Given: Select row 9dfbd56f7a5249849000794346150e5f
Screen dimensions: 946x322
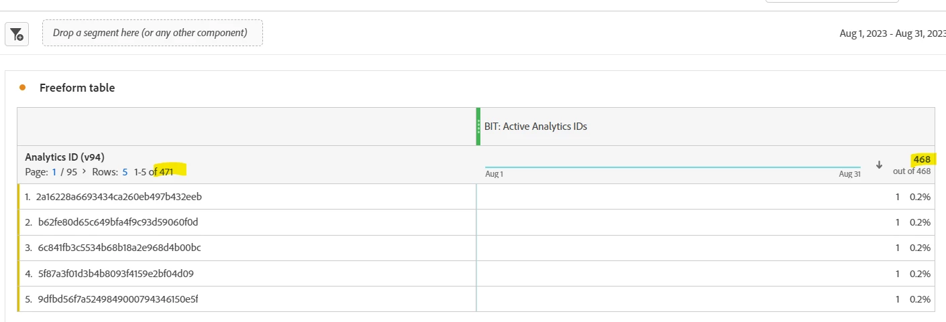Looking at the screenshot, I should tap(247, 299).
